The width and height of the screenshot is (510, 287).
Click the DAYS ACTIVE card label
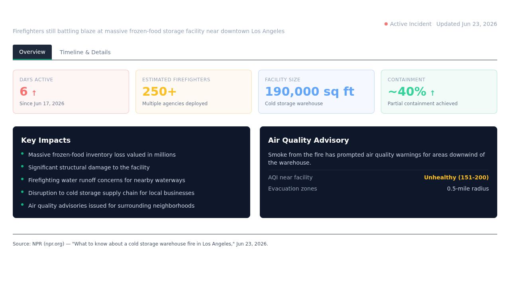[x=36, y=80]
